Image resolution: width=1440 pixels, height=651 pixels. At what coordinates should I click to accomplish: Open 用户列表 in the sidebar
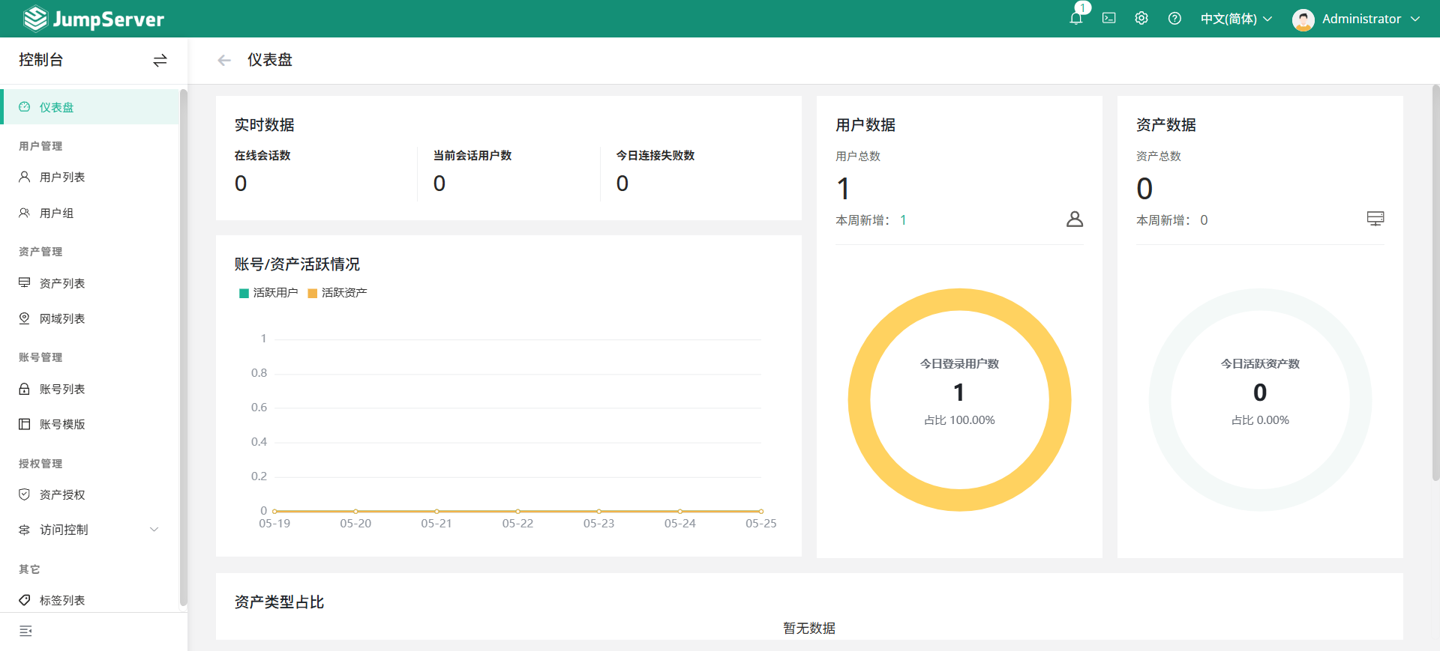coord(62,178)
